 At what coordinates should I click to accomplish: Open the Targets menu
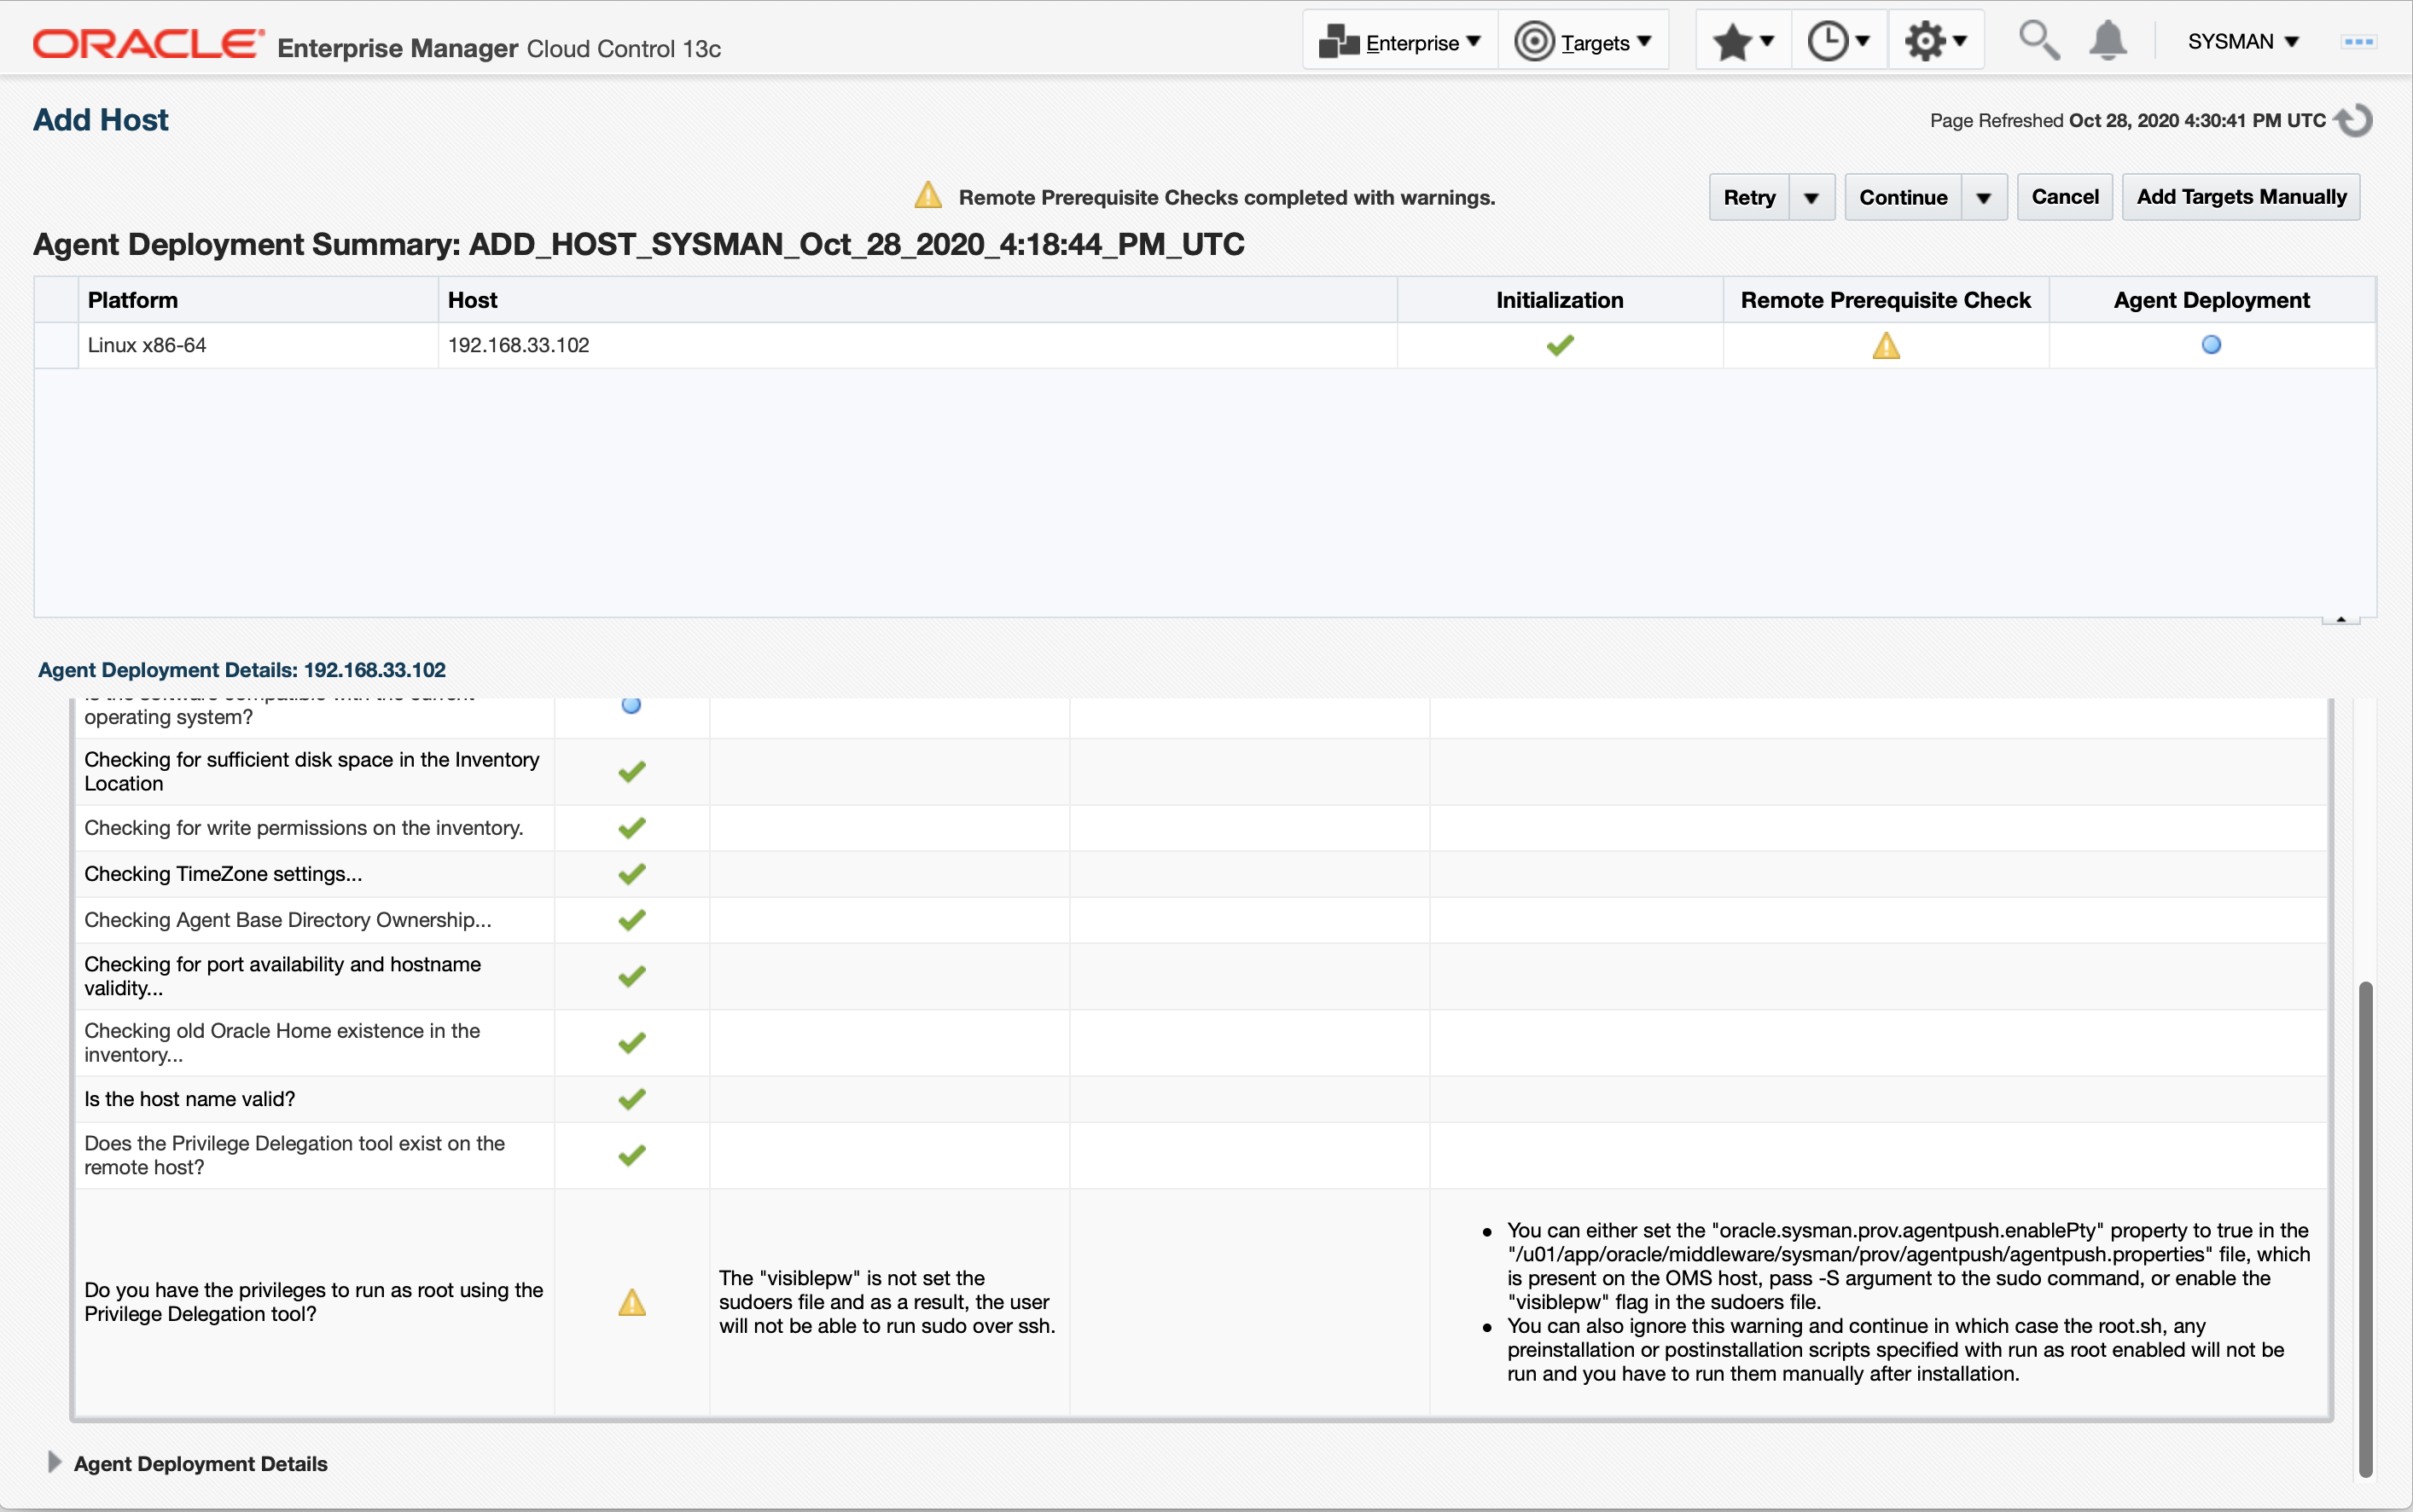click(x=1583, y=42)
